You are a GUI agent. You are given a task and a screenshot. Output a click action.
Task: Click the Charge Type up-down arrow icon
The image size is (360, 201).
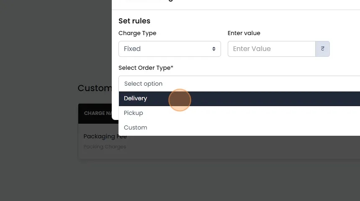coord(213,49)
